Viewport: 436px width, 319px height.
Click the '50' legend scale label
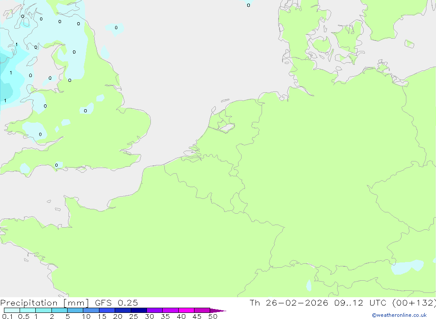point(213,316)
